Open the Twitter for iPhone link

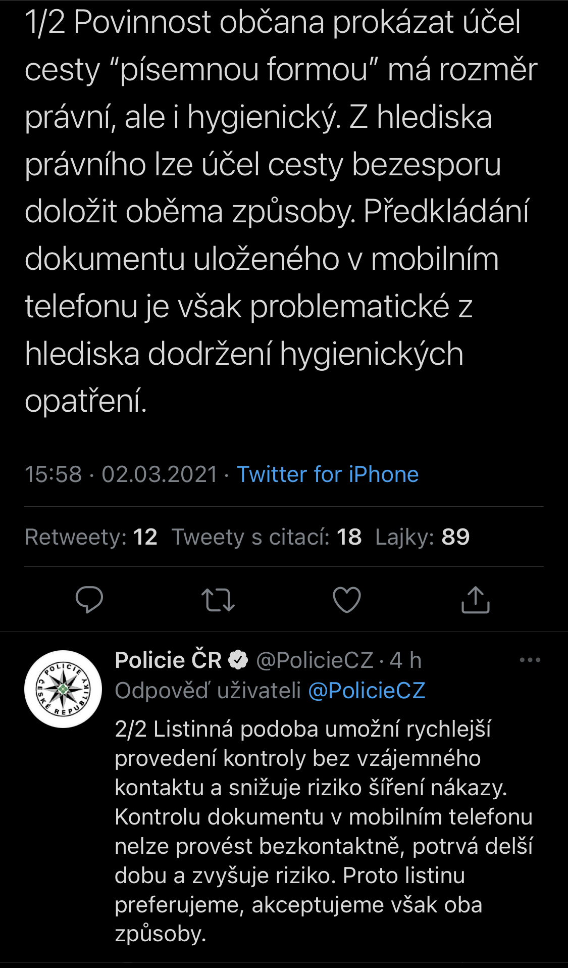coord(328,474)
